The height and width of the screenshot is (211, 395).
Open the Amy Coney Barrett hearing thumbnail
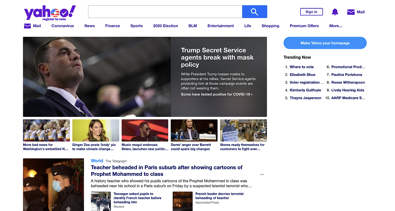pyautogui.click(x=194, y=130)
